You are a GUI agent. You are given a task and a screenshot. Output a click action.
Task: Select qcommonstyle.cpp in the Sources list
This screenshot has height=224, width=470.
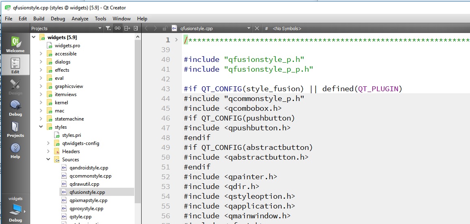pos(90,176)
